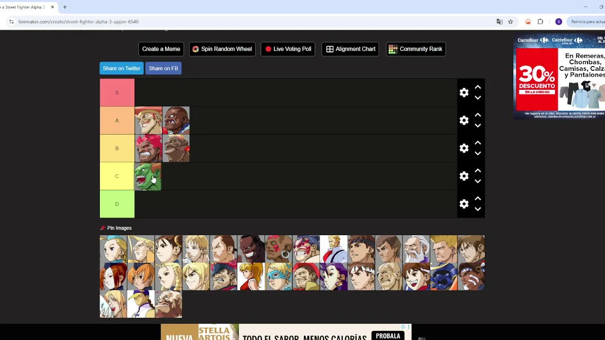
Task: Select the red-haired Akuma portrait in tier B
Action: [x=148, y=148]
